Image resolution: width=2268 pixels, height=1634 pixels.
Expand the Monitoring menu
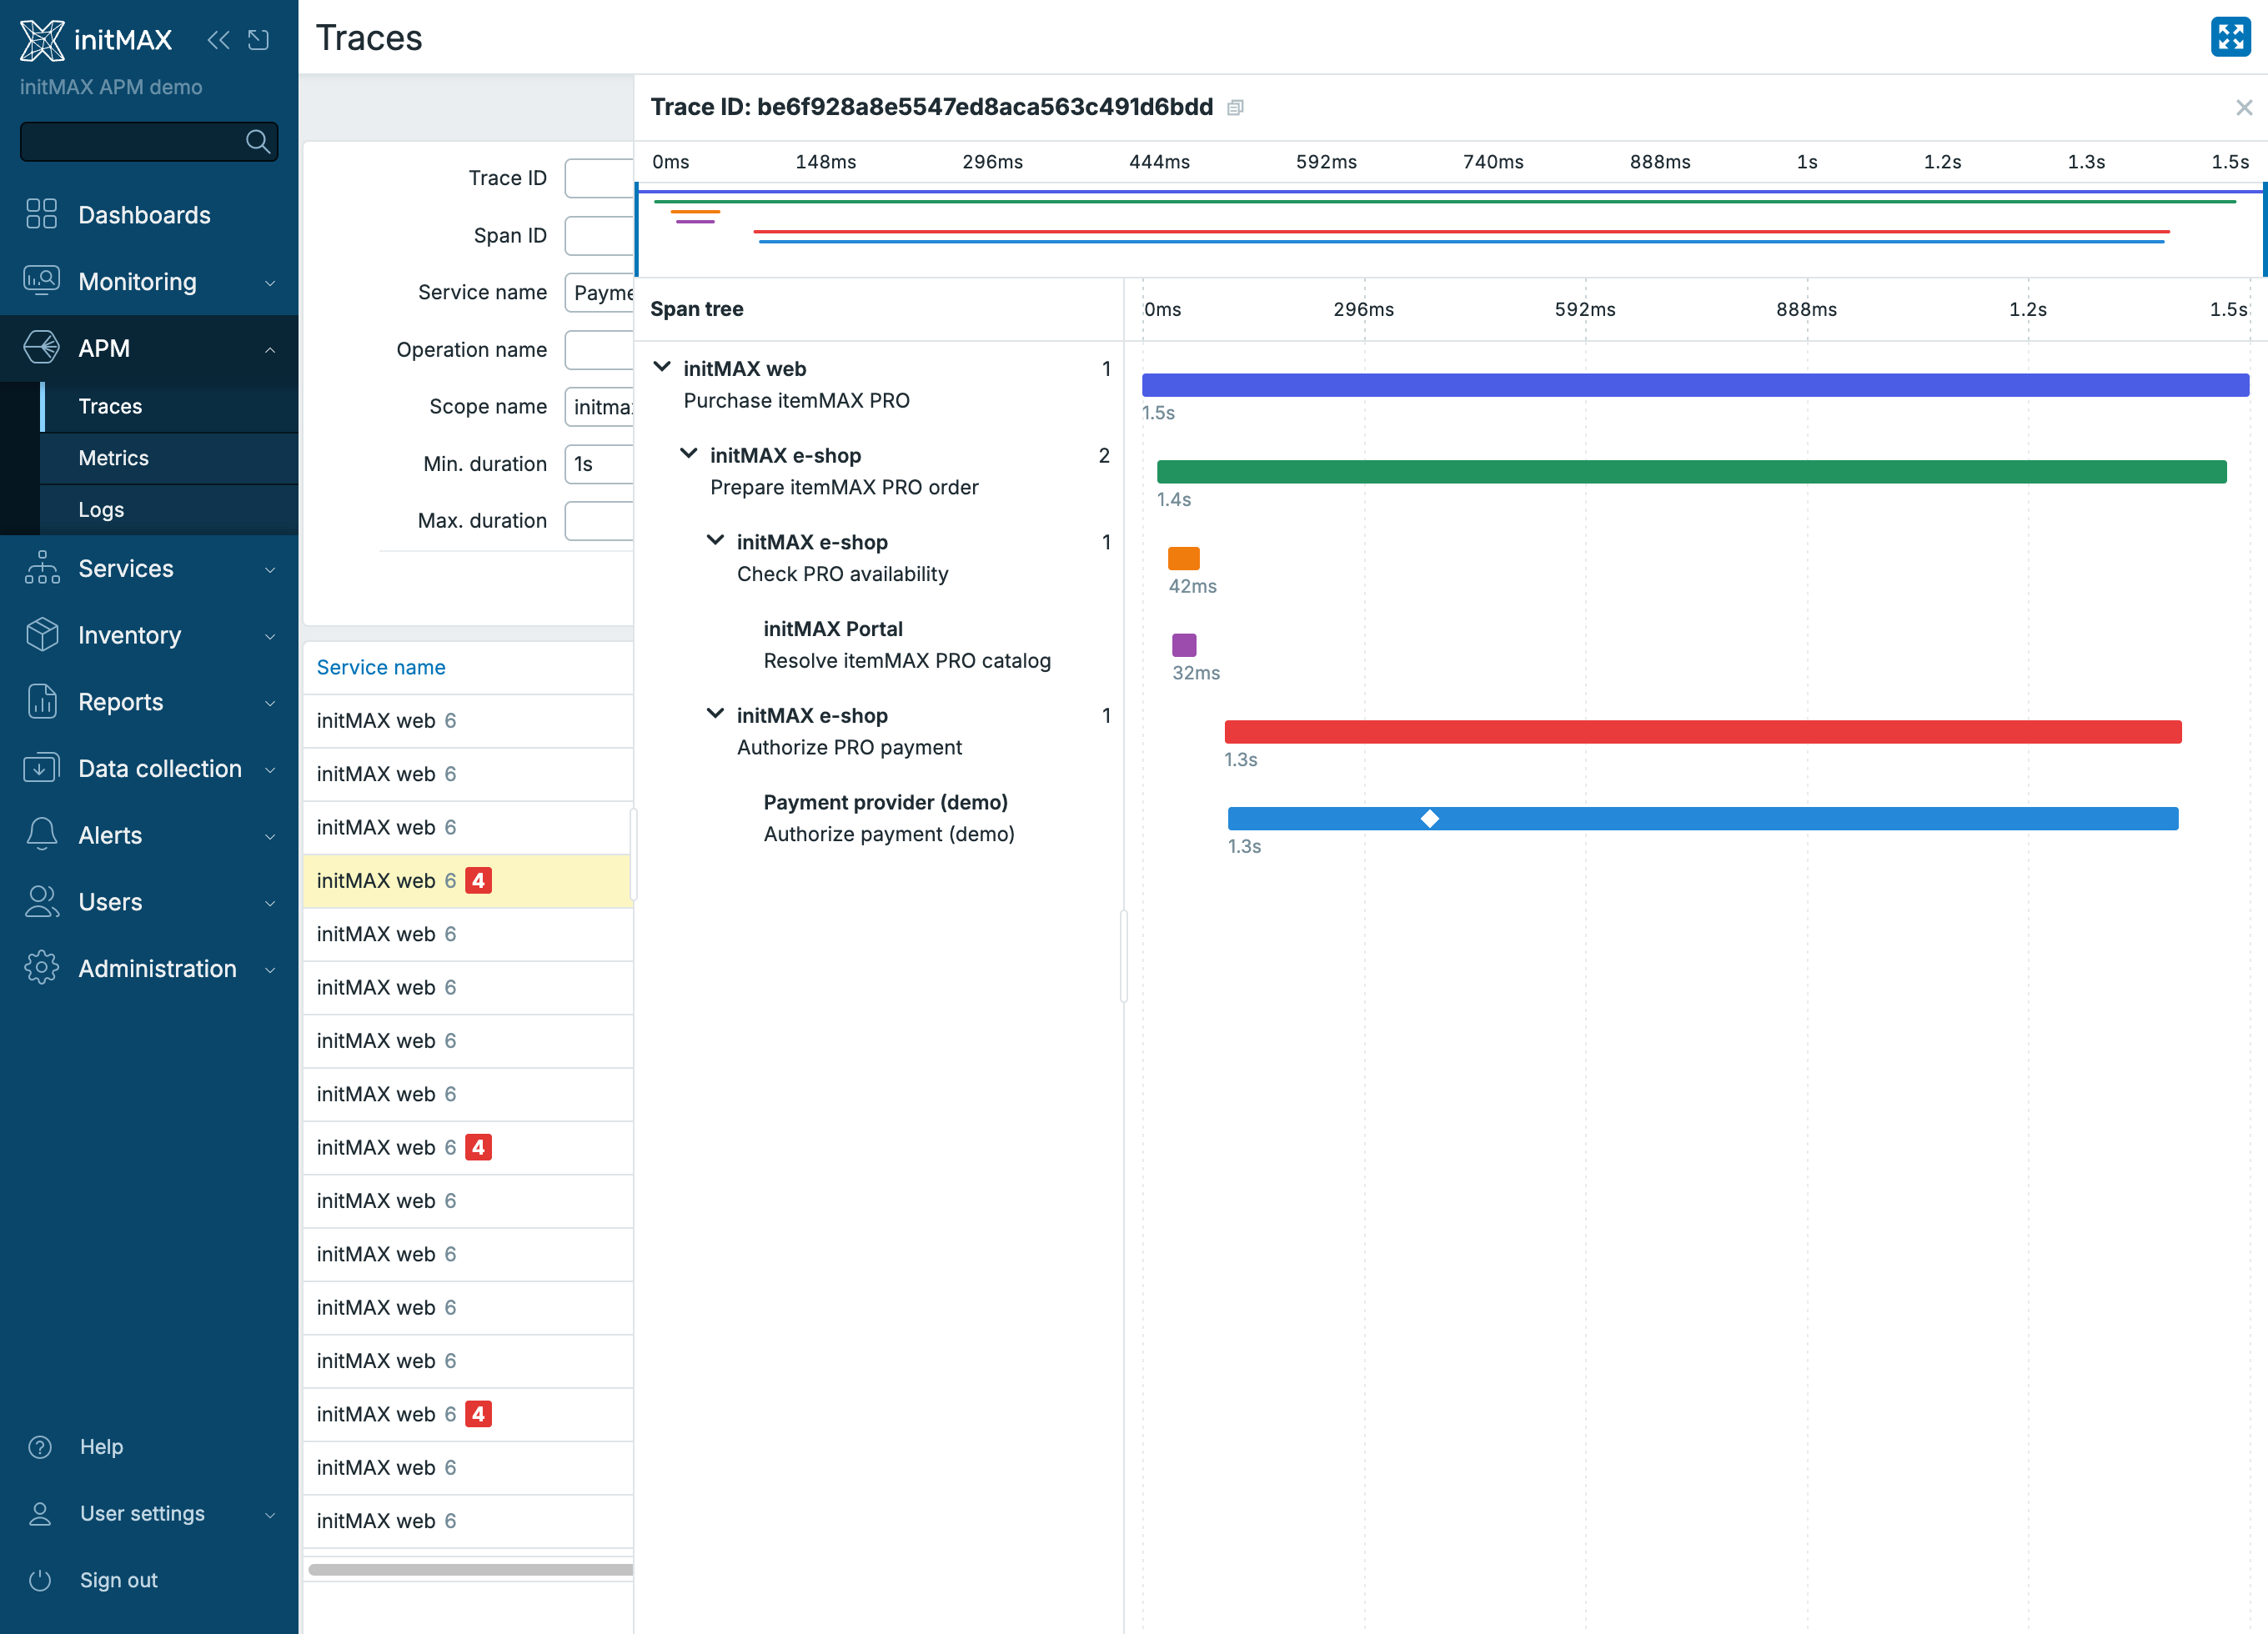[270, 283]
